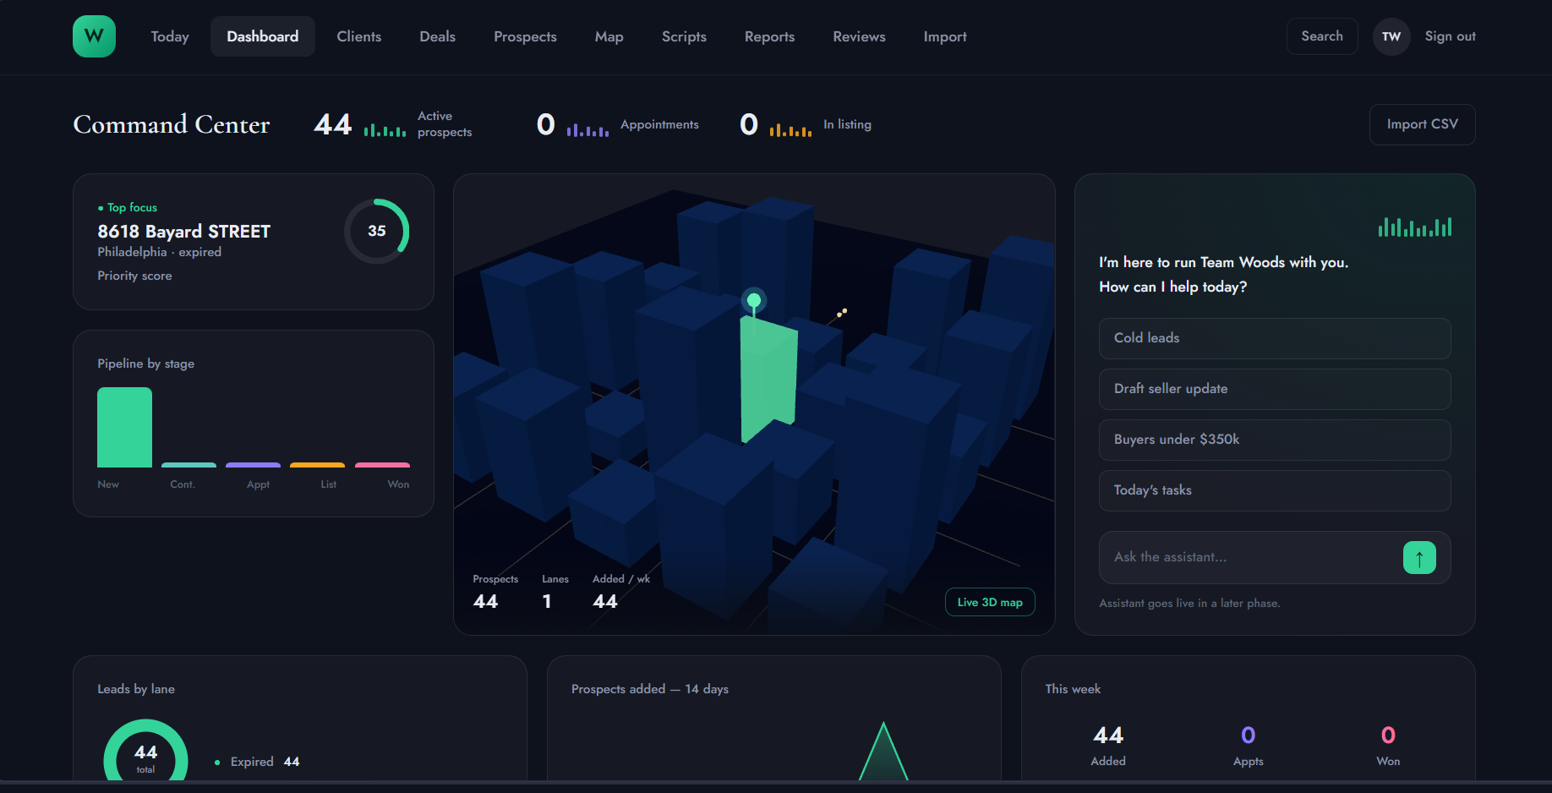Open the Deals tab
Screen dimensions: 1552x793
[x=438, y=36]
